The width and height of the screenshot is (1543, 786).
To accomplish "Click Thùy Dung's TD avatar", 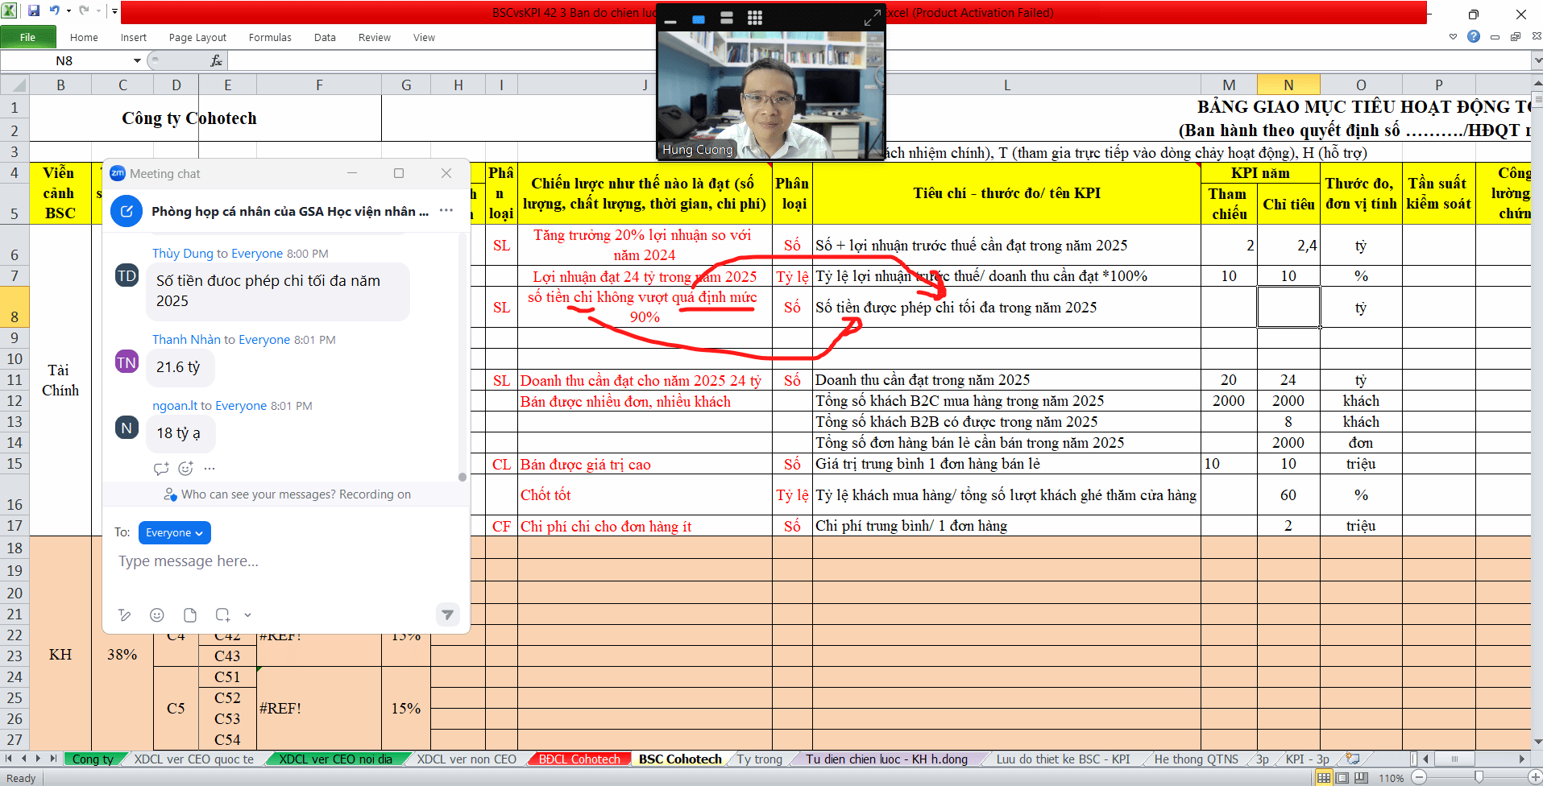I will coord(127,275).
